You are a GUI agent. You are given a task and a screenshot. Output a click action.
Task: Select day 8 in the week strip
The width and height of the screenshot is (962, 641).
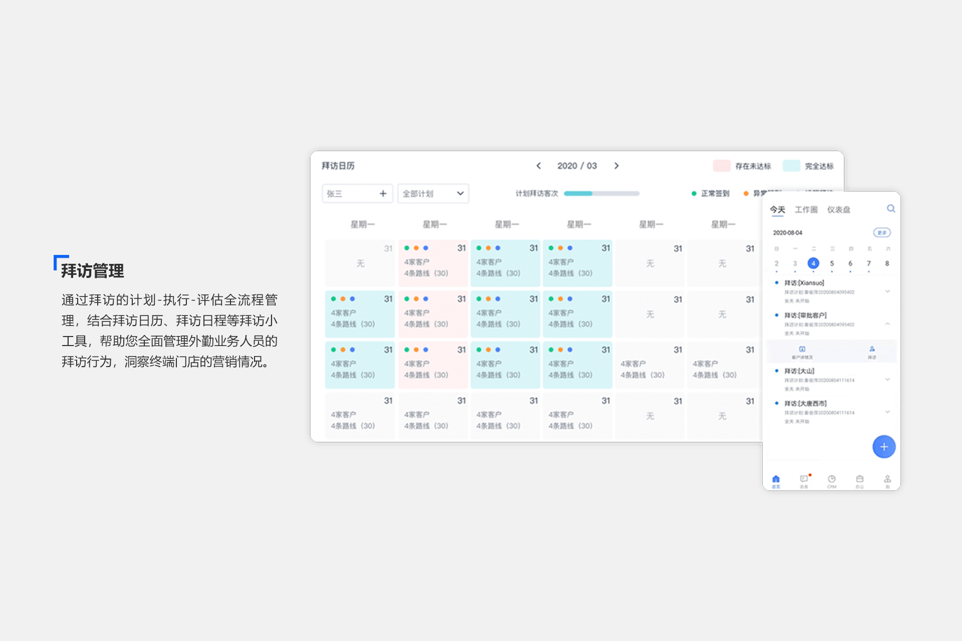click(887, 263)
